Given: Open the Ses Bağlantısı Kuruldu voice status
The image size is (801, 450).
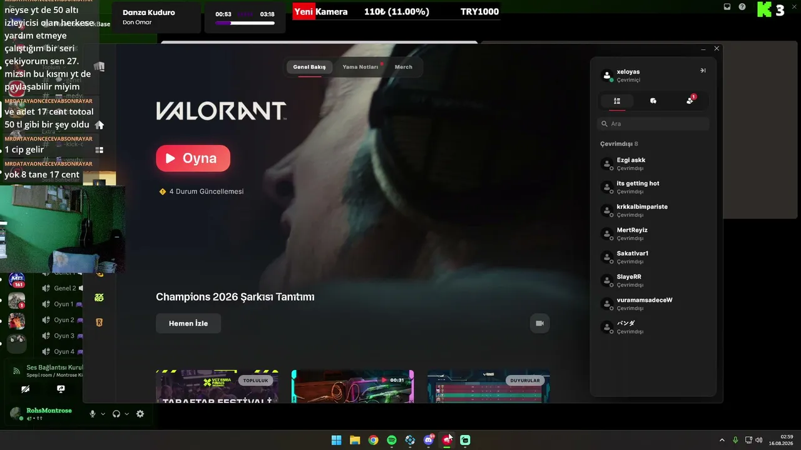Looking at the screenshot, I should (54, 367).
